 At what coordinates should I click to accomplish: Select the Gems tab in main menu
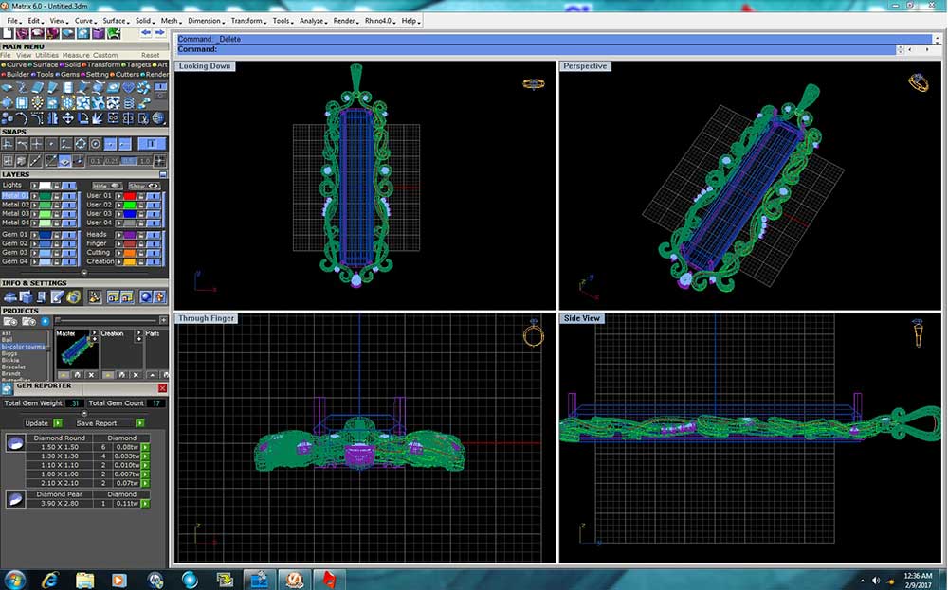[69, 74]
